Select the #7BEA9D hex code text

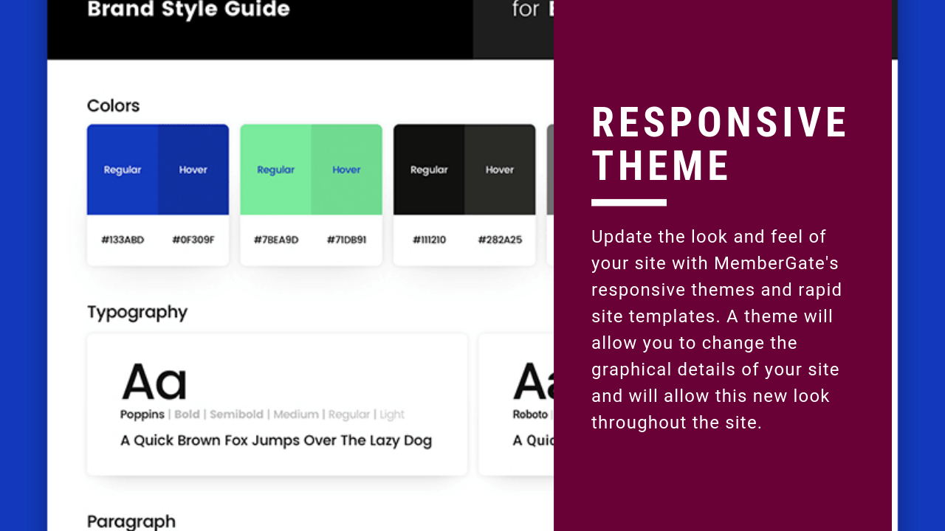pos(276,240)
